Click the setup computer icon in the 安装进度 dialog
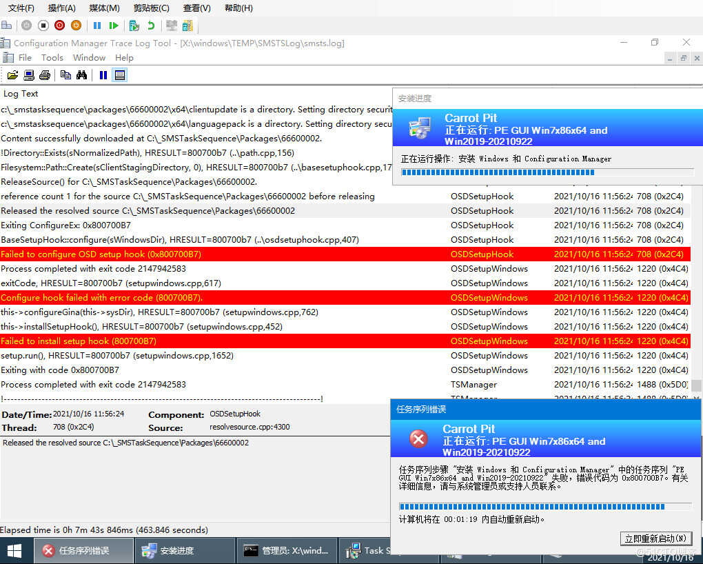 (x=420, y=128)
